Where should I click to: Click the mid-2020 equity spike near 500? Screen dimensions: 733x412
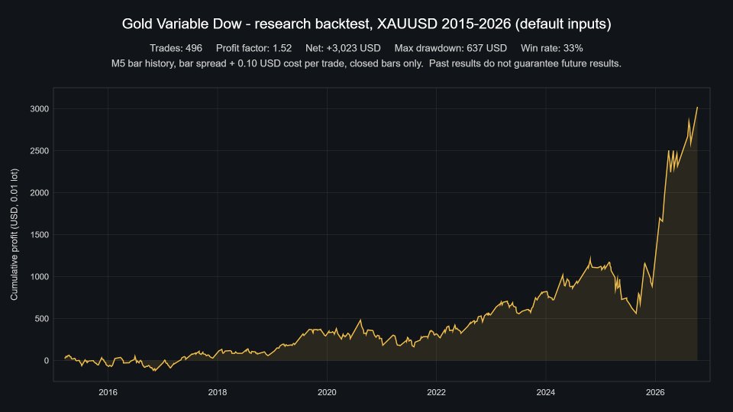click(x=360, y=320)
